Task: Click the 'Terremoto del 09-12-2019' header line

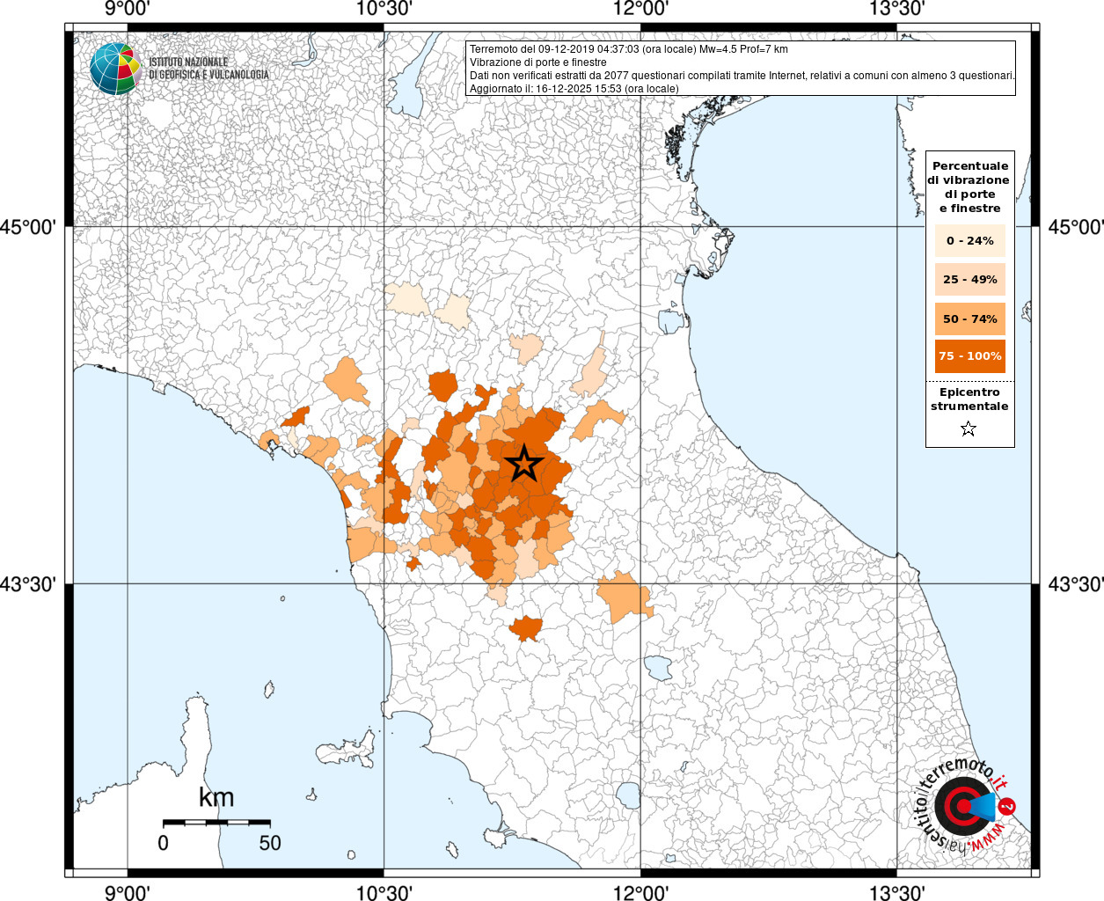Action: coord(629,49)
